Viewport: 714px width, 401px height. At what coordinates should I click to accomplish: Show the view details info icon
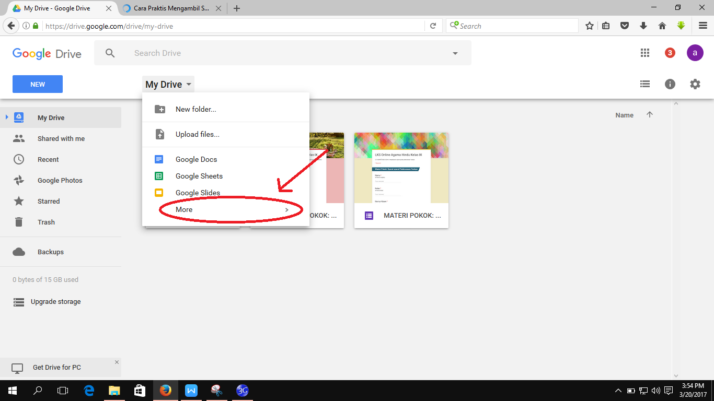pos(670,84)
